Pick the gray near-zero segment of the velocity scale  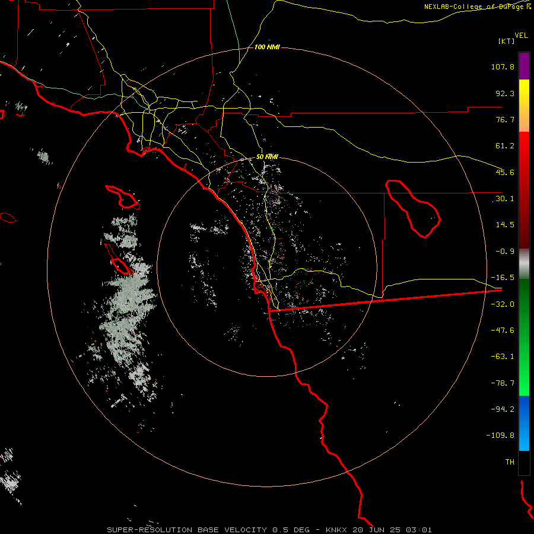coord(524,264)
